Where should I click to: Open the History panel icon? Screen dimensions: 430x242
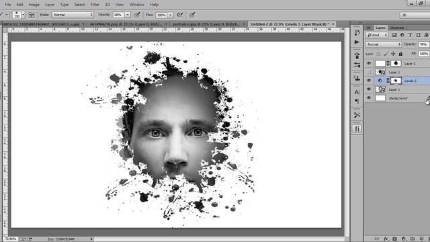(x=357, y=33)
